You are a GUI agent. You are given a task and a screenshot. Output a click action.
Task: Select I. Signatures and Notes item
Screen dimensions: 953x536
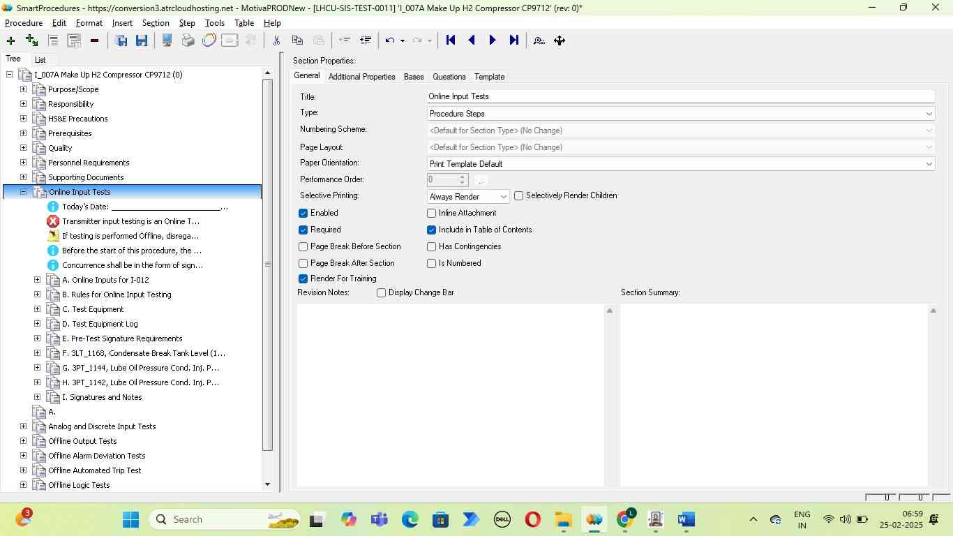[102, 397]
